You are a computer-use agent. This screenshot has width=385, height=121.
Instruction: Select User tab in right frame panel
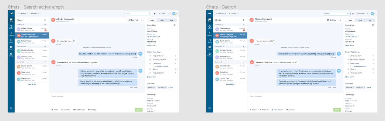(x=360, y=20)
